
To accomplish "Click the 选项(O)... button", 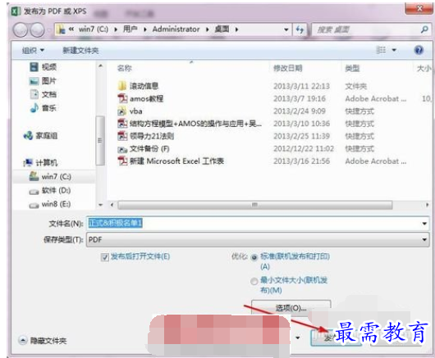I will click(291, 307).
